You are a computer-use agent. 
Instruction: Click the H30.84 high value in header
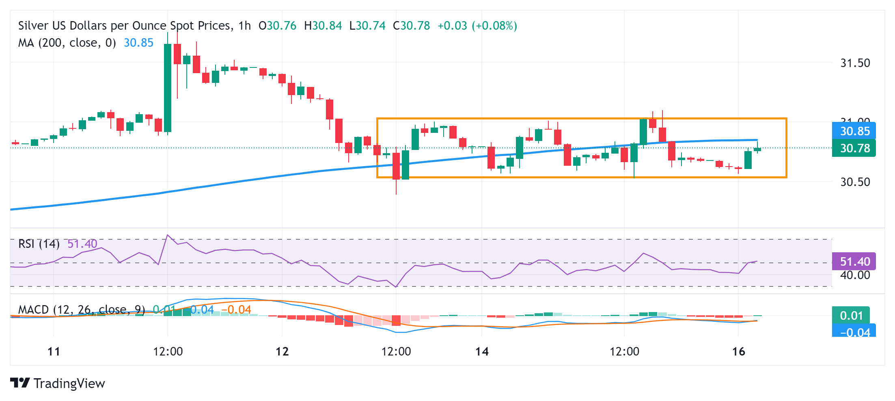tap(323, 26)
